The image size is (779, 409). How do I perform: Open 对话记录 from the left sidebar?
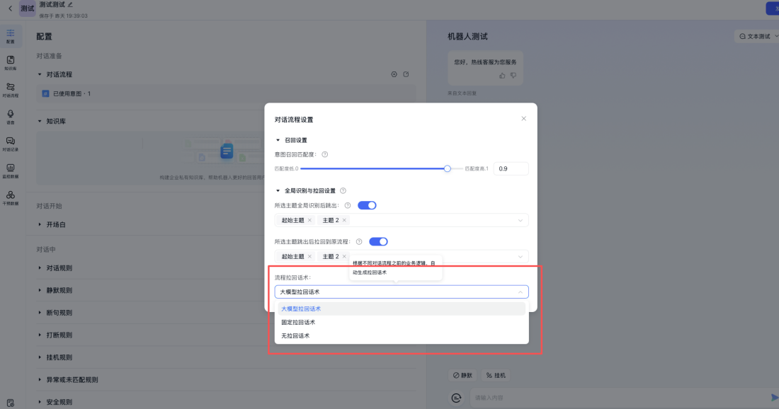tap(10, 144)
